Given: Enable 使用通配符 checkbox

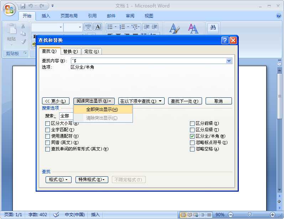Looking at the screenshot, I should tap(47, 136).
